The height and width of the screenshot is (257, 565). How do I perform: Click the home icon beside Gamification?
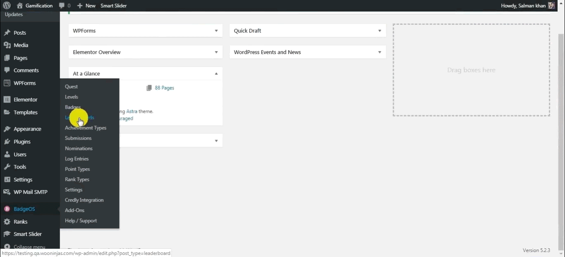click(x=20, y=5)
